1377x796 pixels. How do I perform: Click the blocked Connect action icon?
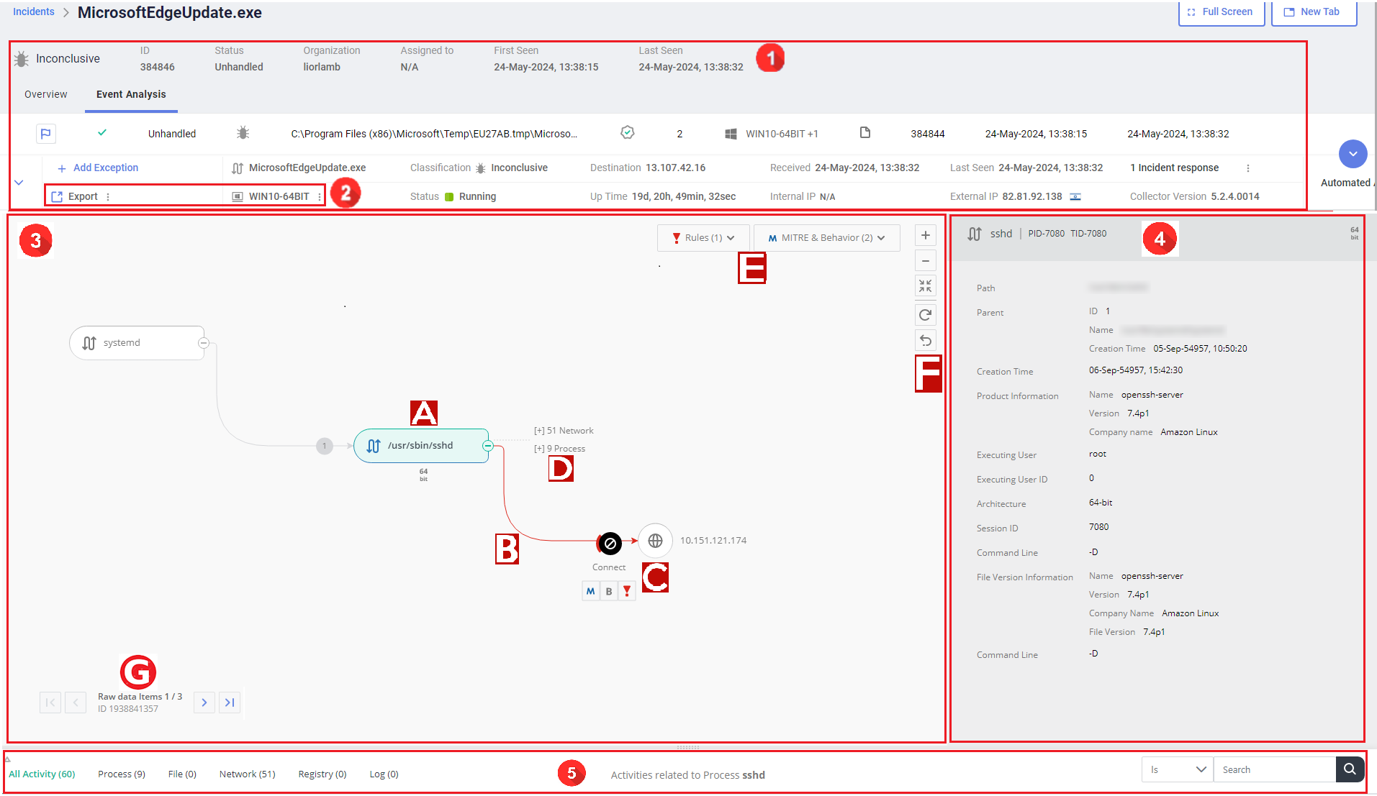[x=609, y=544]
